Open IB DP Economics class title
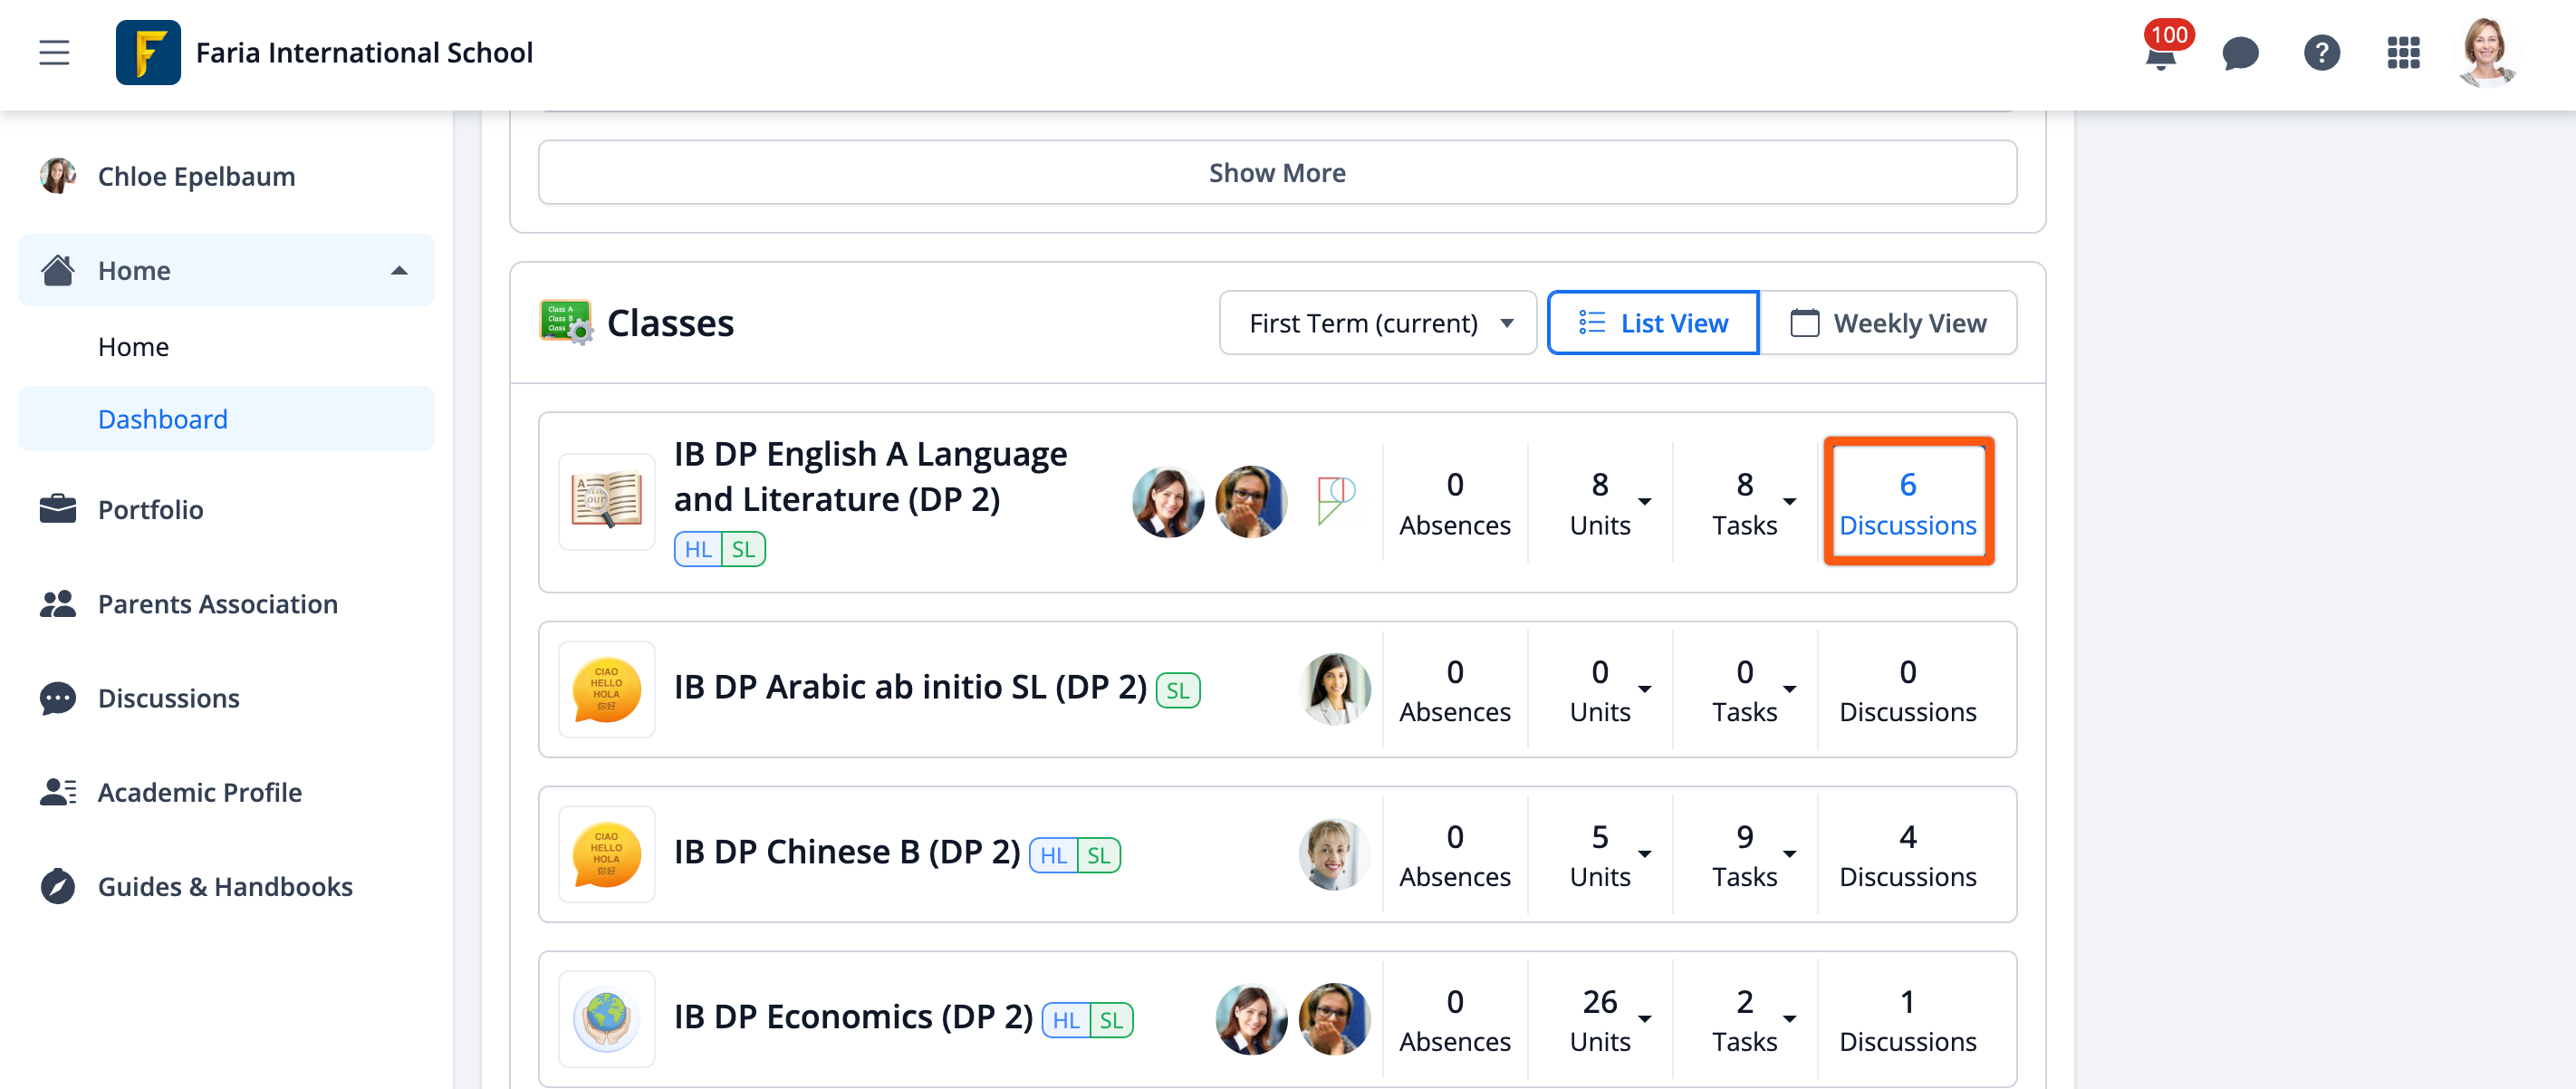This screenshot has width=2576, height=1089. point(853,1017)
